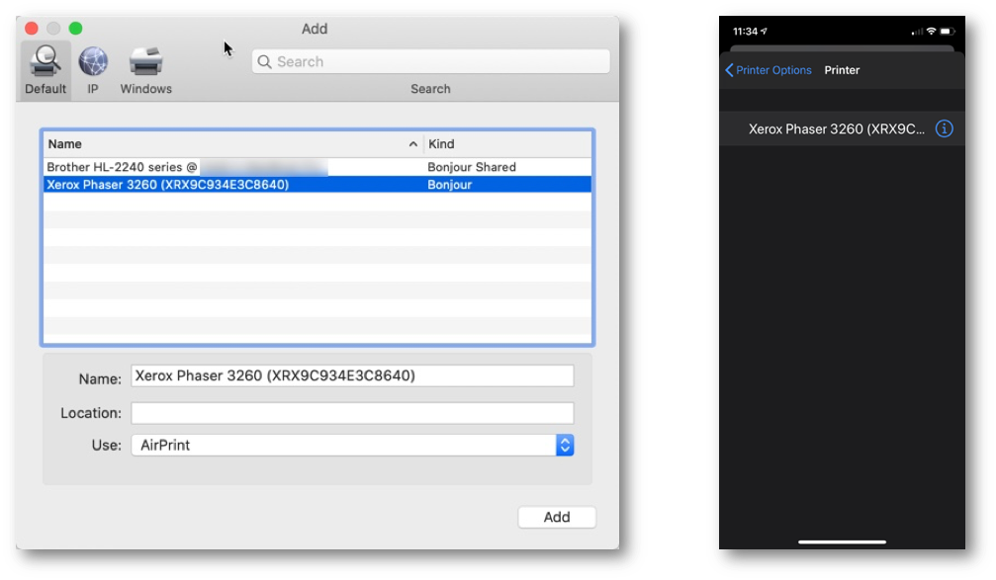Tap the cellular signal bars icon on iPhone

(917, 31)
